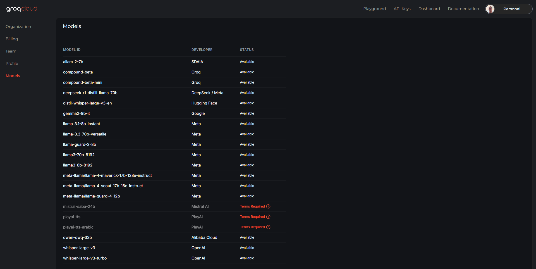Viewport: 536px width, 269px height.
Task: Click Terms Required for playai-tts-arabic
Action: [252, 227]
